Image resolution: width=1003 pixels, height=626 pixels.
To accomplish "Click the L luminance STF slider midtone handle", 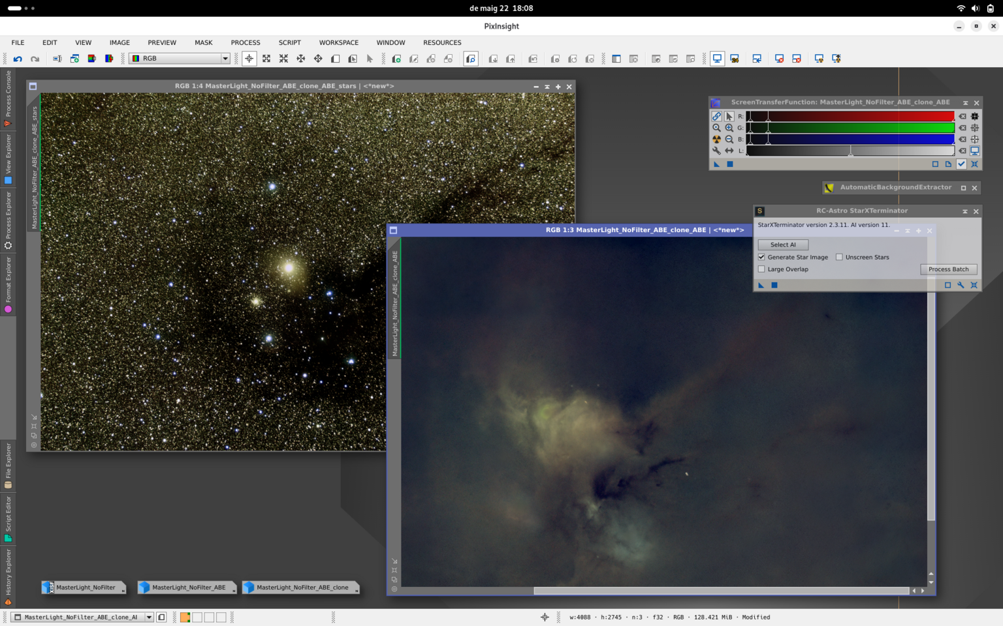I will point(850,151).
